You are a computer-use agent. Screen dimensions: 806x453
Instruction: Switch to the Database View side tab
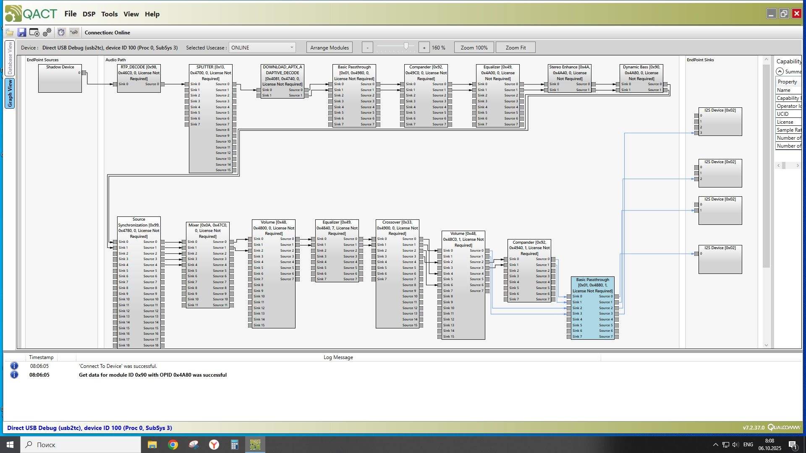10,58
